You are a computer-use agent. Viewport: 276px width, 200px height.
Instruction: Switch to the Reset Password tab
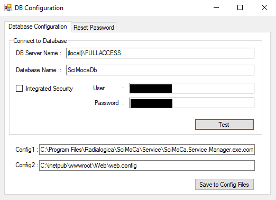point(94,28)
